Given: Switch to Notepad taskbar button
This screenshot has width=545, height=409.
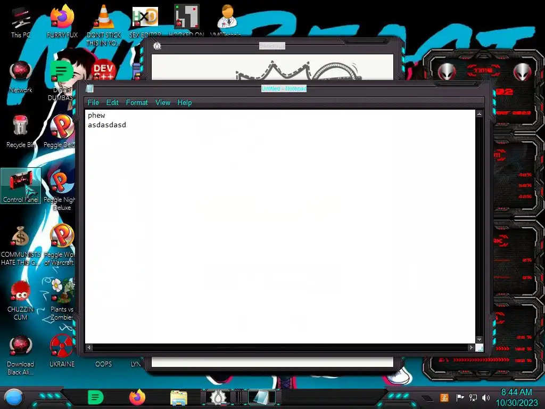Looking at the screenshot, I should (x=261, y=397).
